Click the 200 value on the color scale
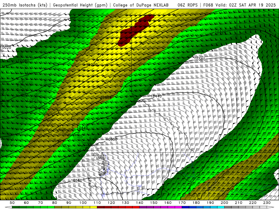Viewport: 279px width, 209px height. click(x=224, y=203)
